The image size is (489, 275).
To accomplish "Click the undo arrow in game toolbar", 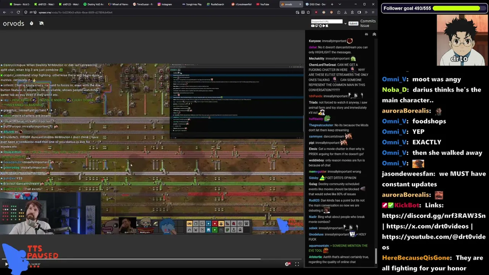I will (x=189, y=230).
